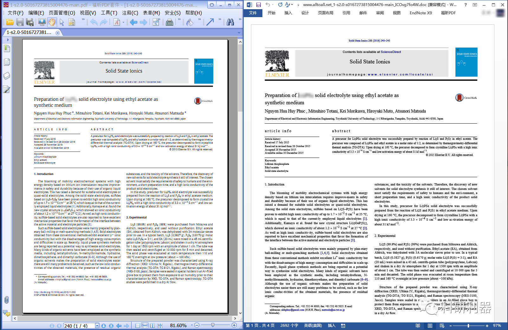Click the 英语(美国) language indicator in Word
This screenshot has width=508, height=330.
pos(313,326)
